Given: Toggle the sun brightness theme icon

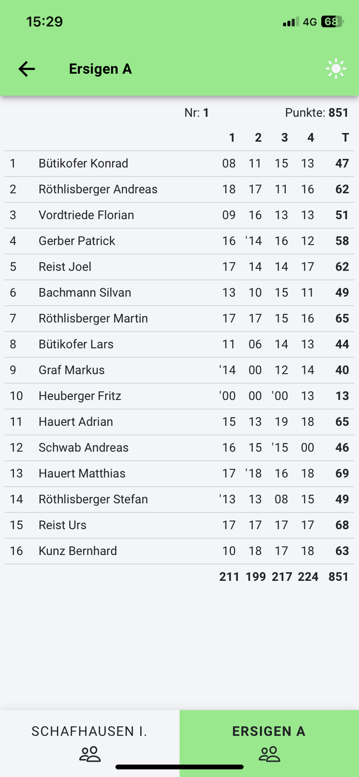Looking at the screenshot, I should click(x=336, y=69).
